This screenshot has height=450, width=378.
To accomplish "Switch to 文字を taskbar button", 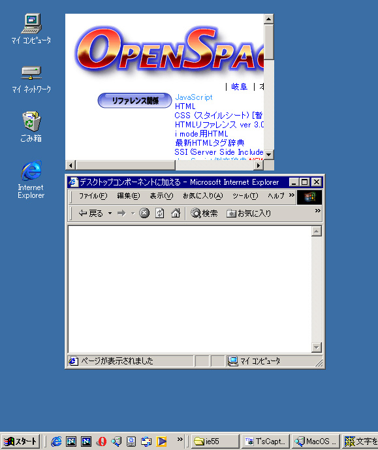I will pyautogui.click(x=360, y=442).
